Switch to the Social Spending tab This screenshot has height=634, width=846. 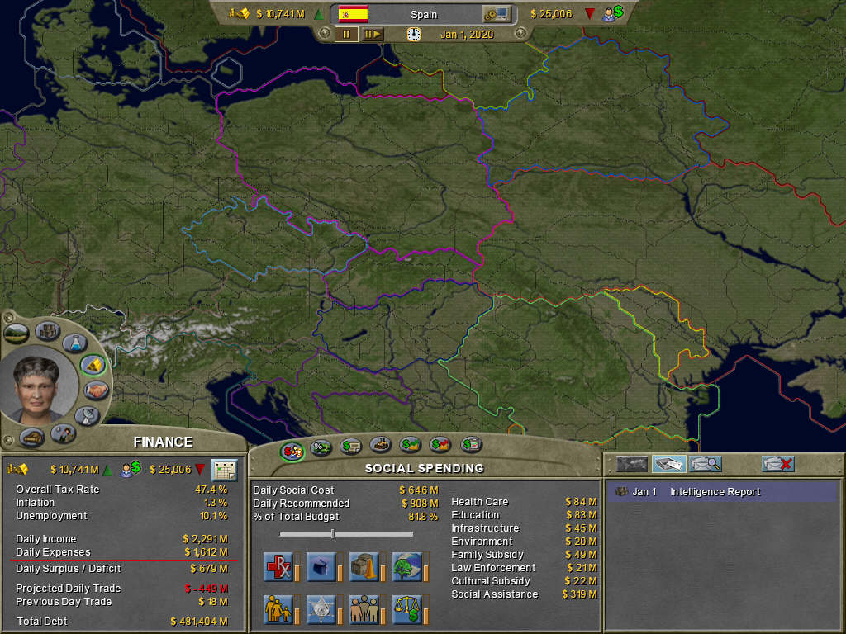[292, 450]
